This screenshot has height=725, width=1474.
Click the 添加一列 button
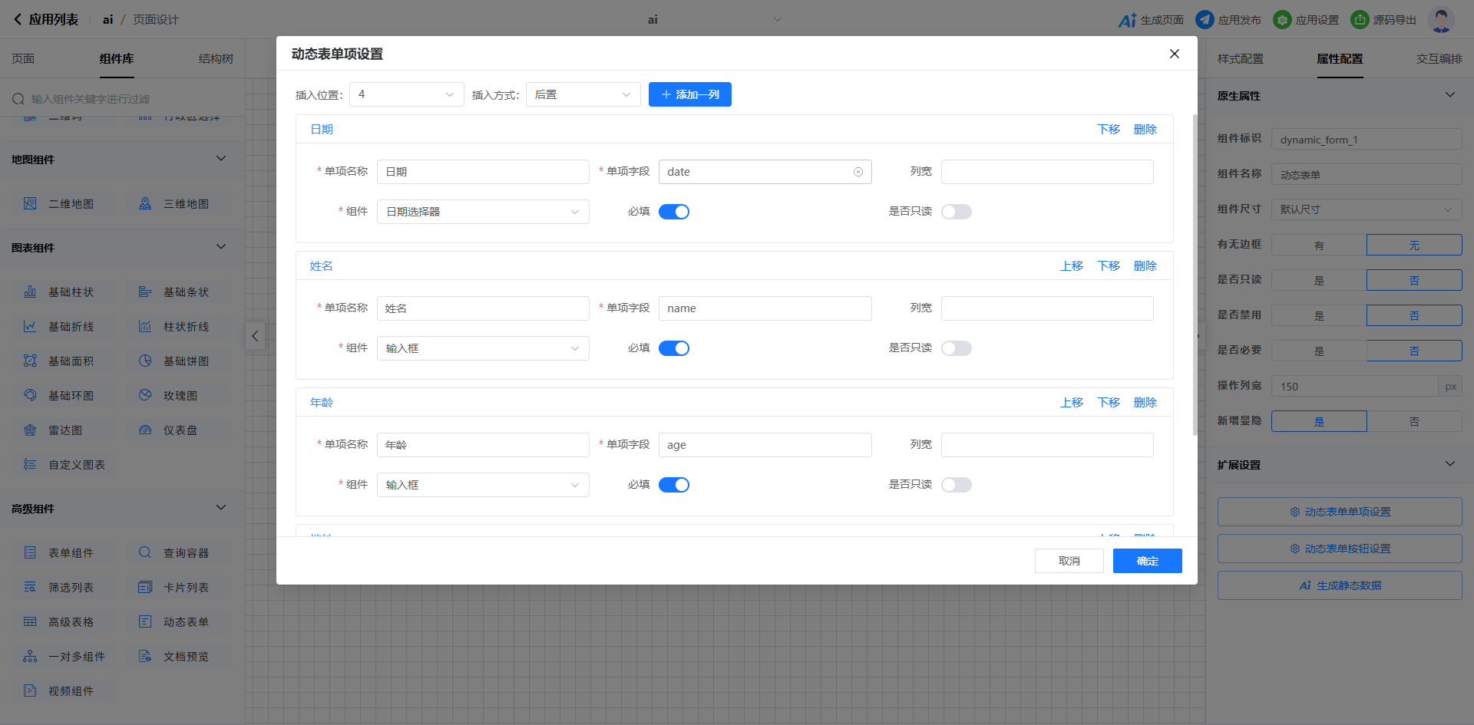coord(689,94)
